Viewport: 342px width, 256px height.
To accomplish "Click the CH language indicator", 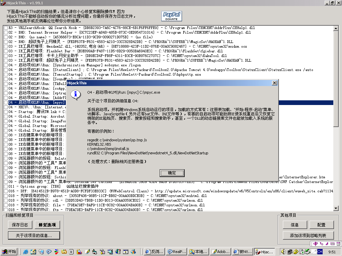I will [320, 252].
